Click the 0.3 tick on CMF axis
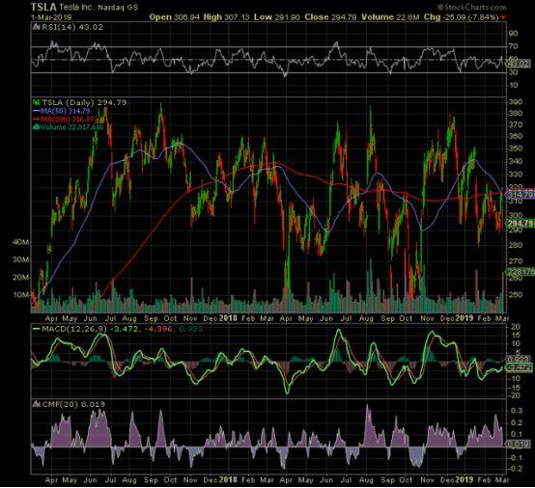The image size is (535, 488). pos(517,410)
